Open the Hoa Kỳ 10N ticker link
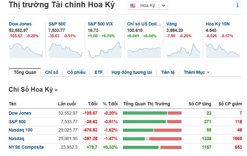 [x=217, y=24]
